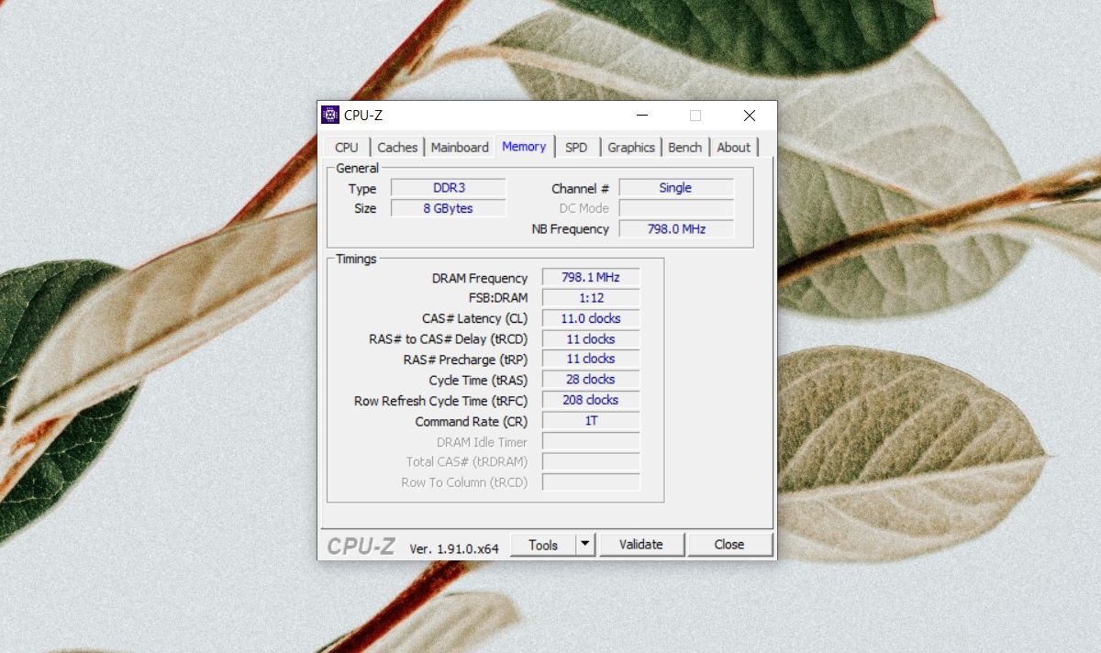Click the NB Frequency value field

(x=676, y=229)
